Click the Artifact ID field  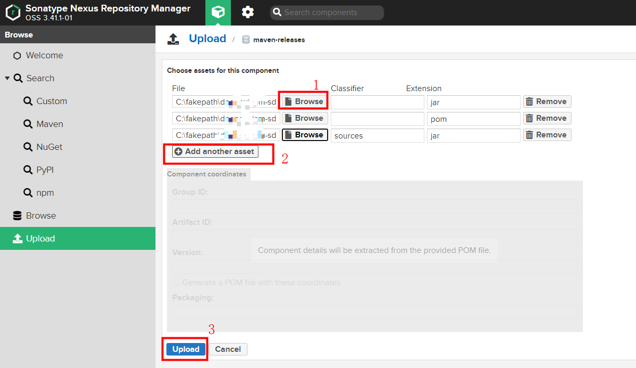375,237
